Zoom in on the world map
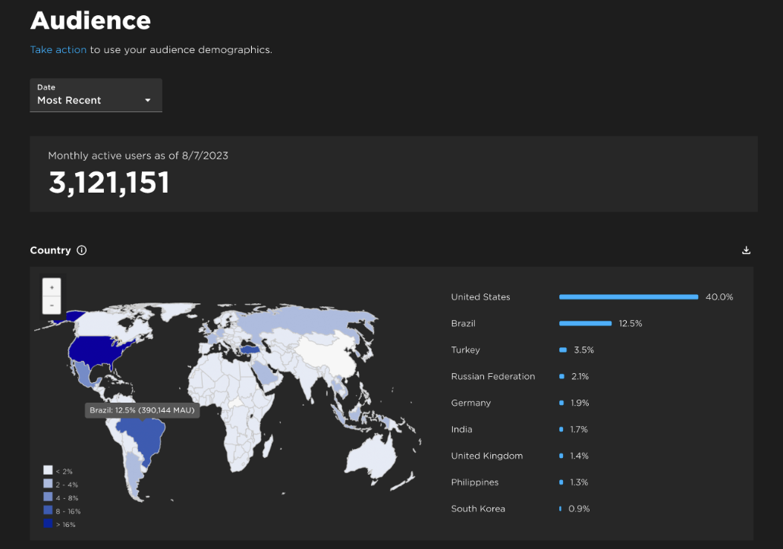 (x=51, y=287)
